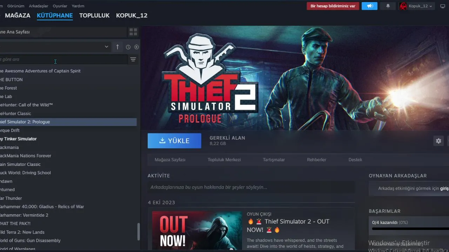Click the monitor display mode icon
This screenshot has height=252, width=449.
pyautogui.click(x=443, y=6)
